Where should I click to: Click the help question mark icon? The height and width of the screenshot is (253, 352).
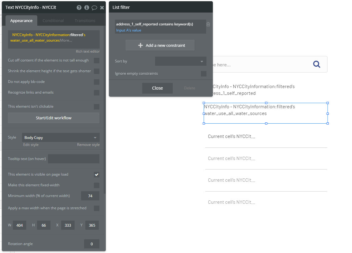click(79, 7)
